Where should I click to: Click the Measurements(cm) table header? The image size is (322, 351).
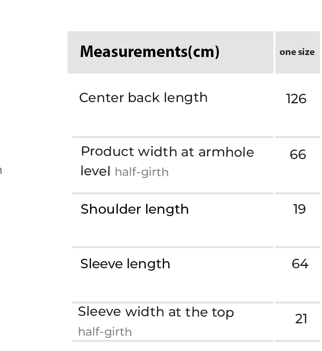click(x=149, y=52)
